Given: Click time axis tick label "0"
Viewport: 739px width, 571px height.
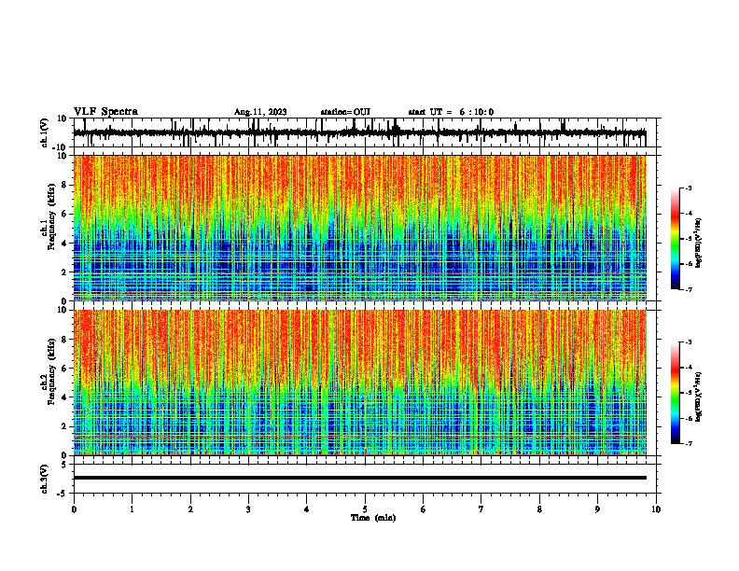Looking at the screenshot, I should pyautogui.click(x=74, y=509).
